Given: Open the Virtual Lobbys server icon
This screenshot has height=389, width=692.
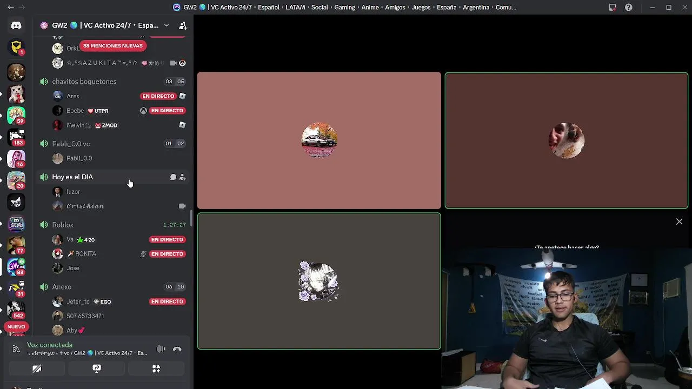Looking at the screenshot, I should (x=16, y=223).
